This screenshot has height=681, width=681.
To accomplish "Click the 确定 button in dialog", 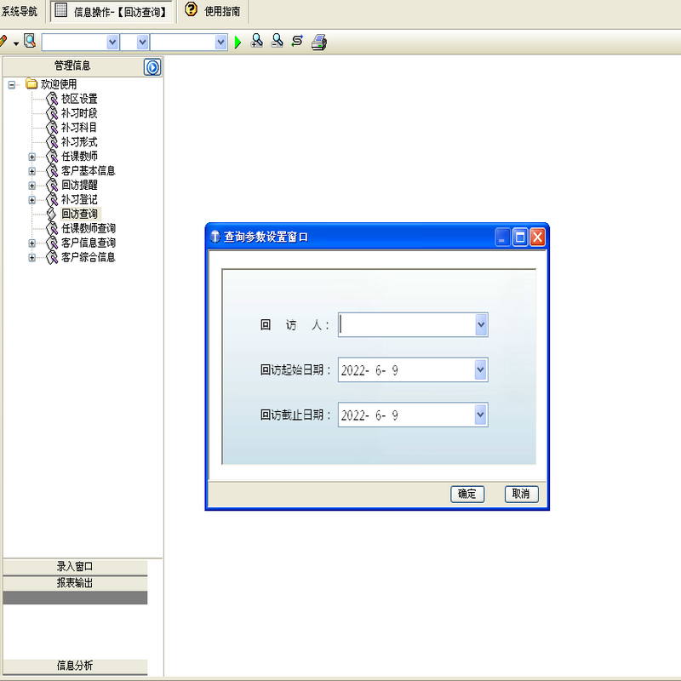I will click(467, 494).
